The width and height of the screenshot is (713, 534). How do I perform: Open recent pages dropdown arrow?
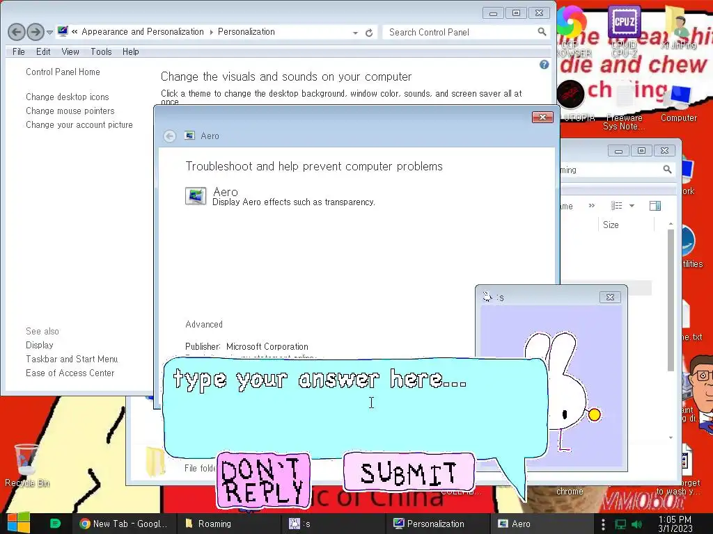49,32
